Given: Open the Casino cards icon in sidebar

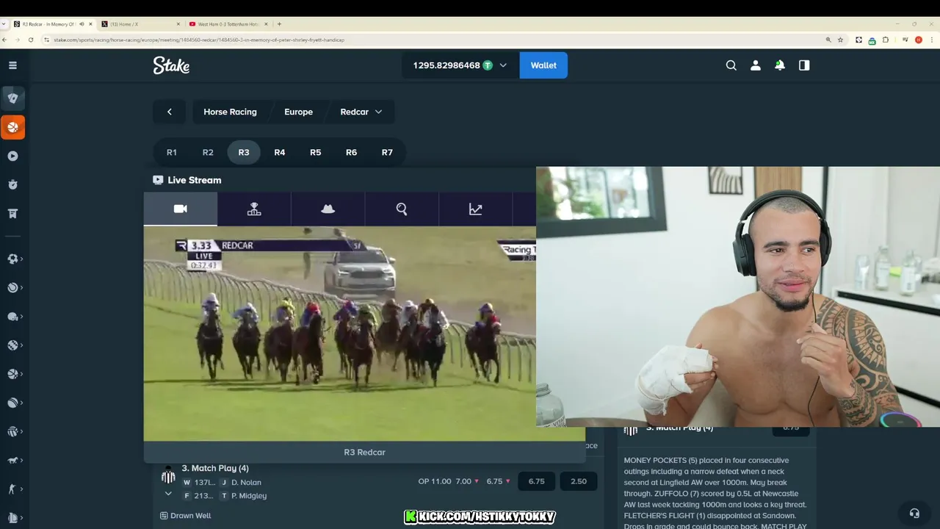Looking at the screenshot, I should tap(12, 98).
